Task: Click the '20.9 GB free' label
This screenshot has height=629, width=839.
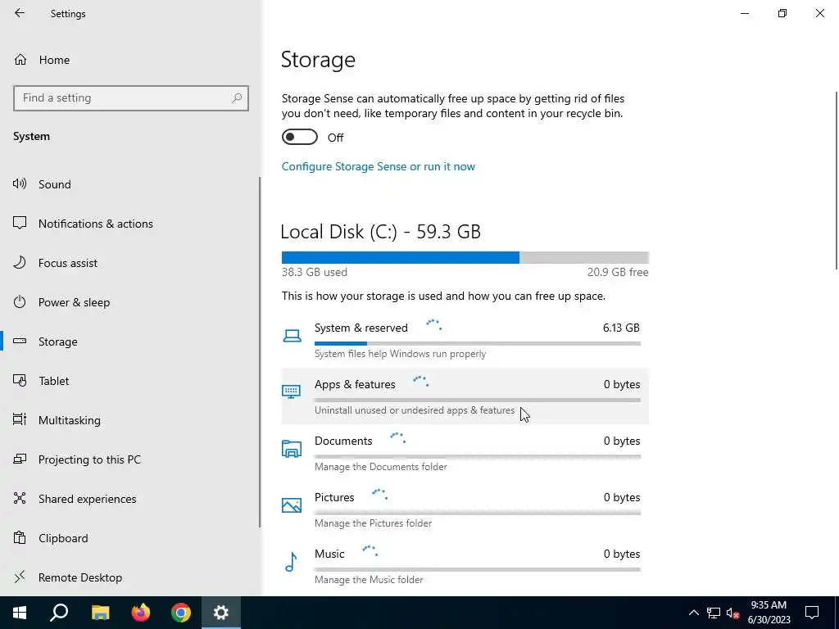Action: tap(618, 272)
